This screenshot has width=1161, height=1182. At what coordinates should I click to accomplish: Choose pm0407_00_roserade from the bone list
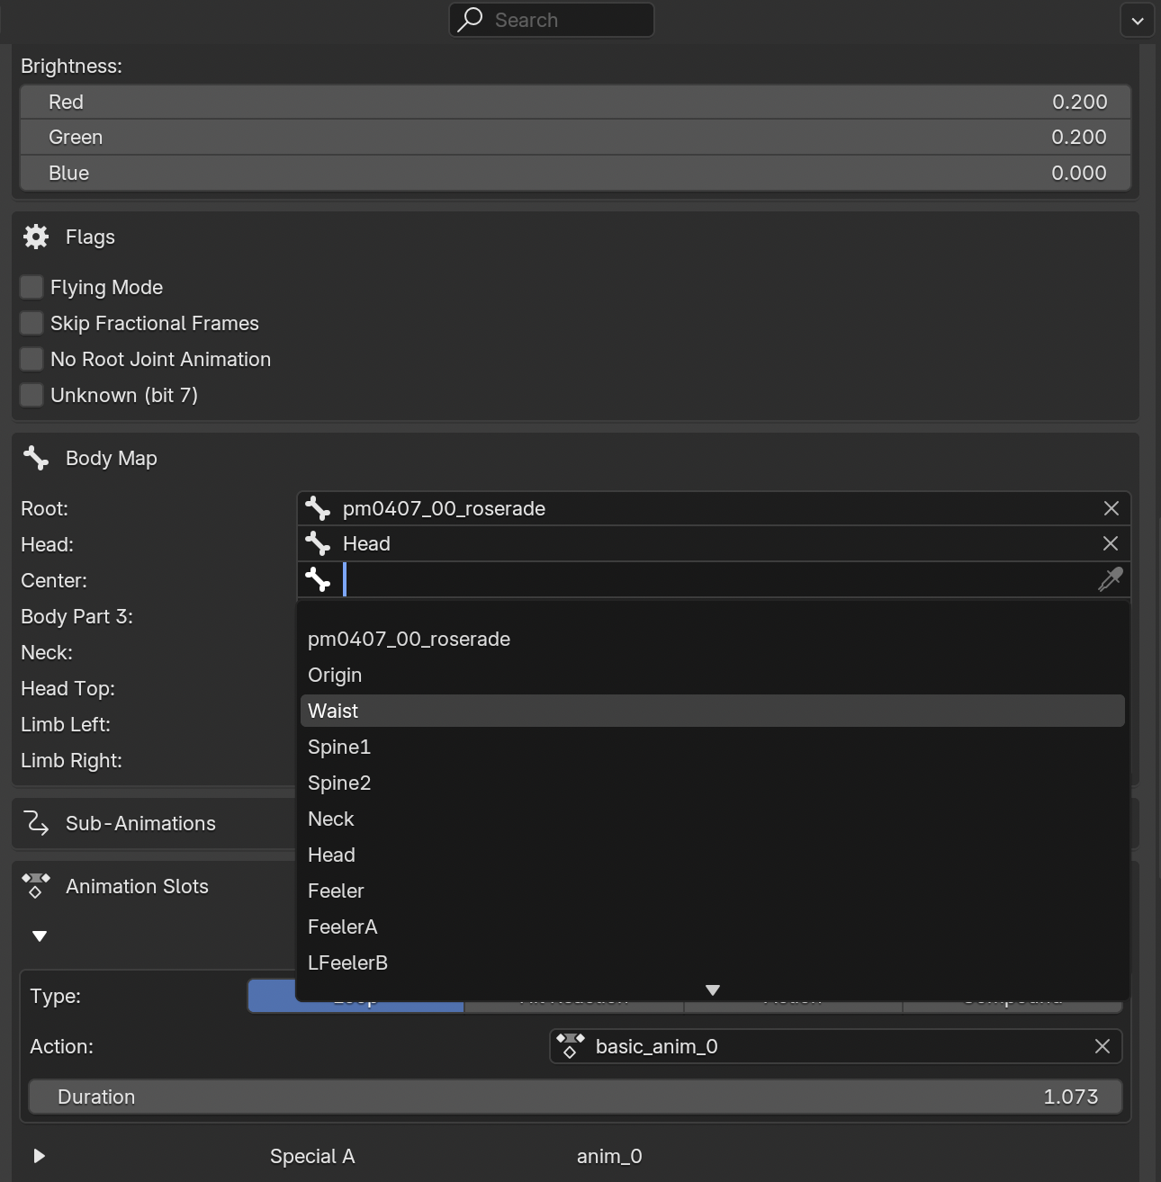point(713,639)
